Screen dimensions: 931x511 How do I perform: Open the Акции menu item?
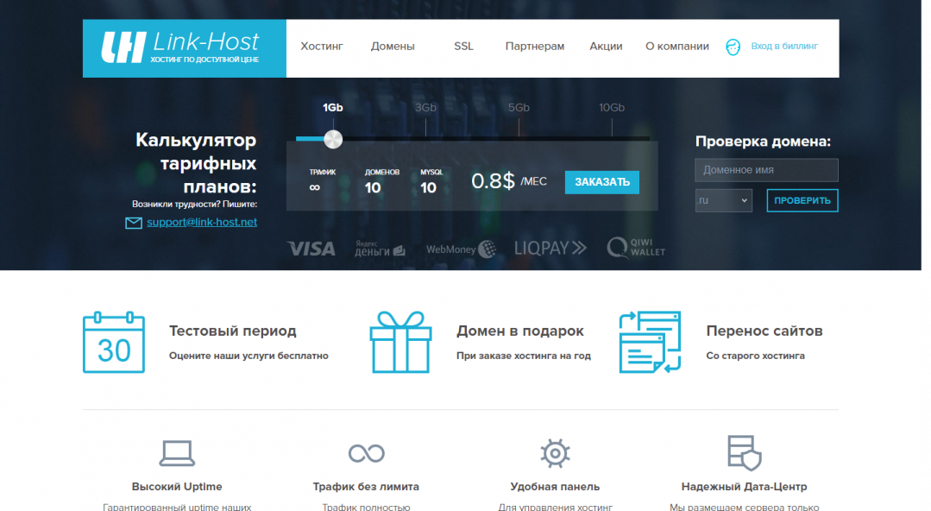(606, 47)
